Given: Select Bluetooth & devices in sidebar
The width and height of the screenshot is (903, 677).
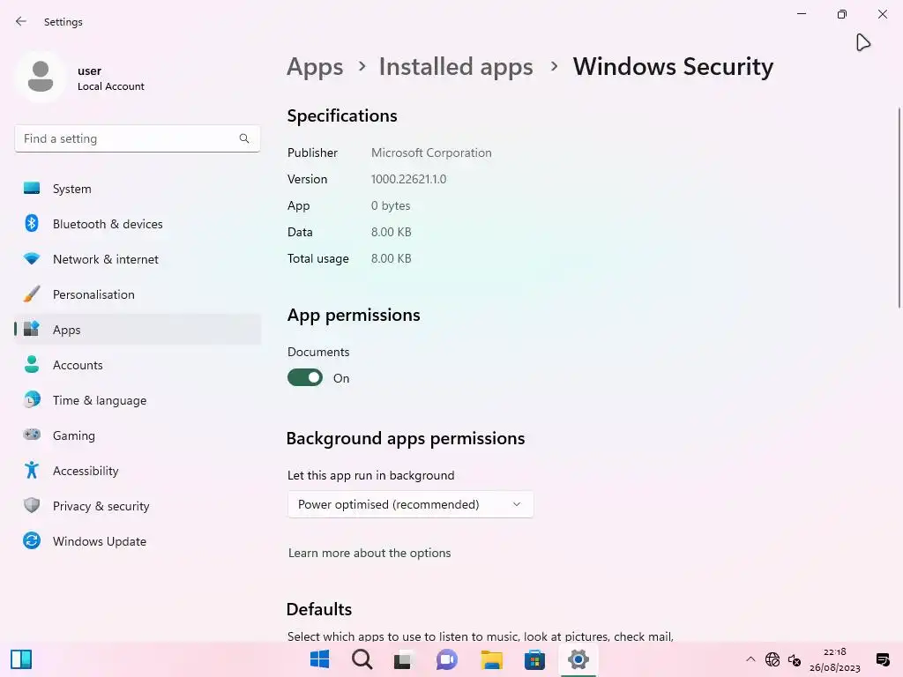Looking at the screenshot, I should pyautogui.click(x=138, y=223).
